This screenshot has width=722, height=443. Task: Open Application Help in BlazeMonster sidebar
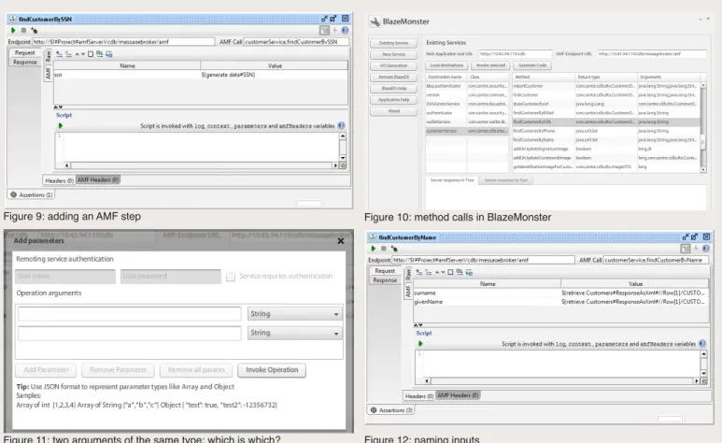(x=394, y=100)
